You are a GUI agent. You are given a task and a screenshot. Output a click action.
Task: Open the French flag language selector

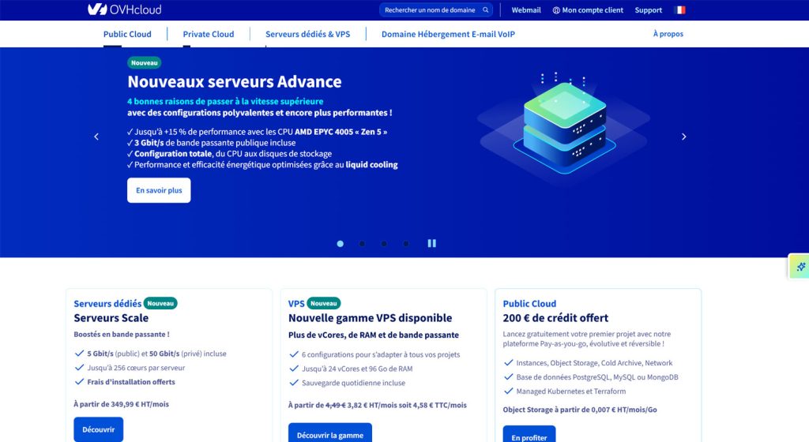click(679, 10)
